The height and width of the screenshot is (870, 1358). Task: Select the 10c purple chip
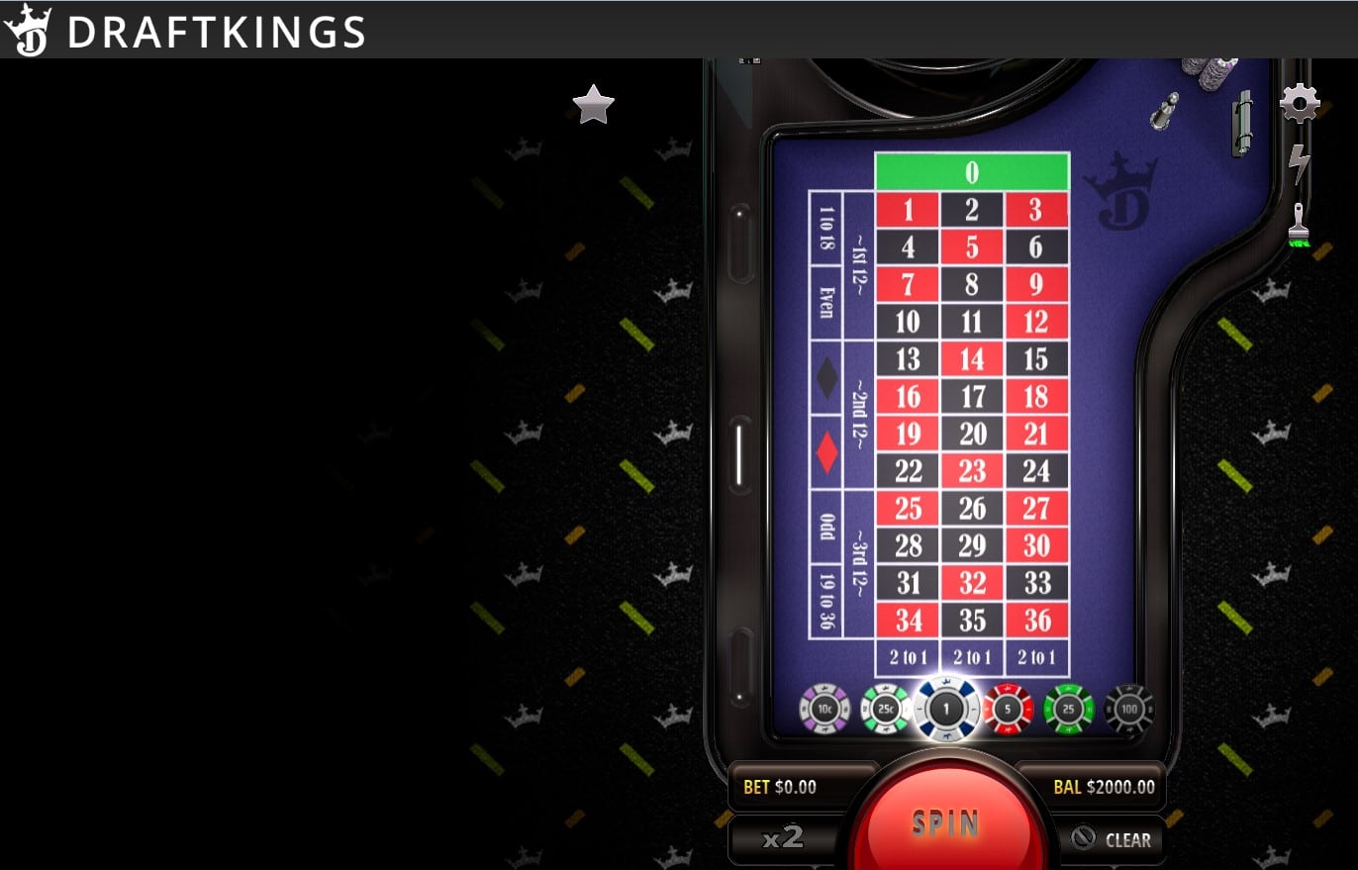click(824, 709)
